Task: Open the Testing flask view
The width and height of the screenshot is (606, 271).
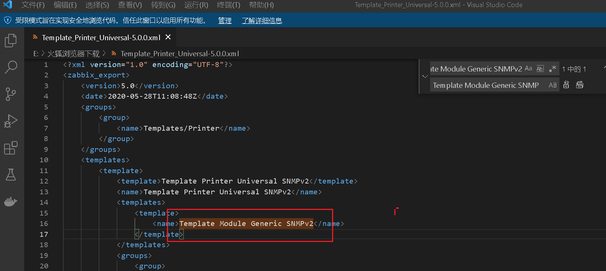Action: [11, 175]
